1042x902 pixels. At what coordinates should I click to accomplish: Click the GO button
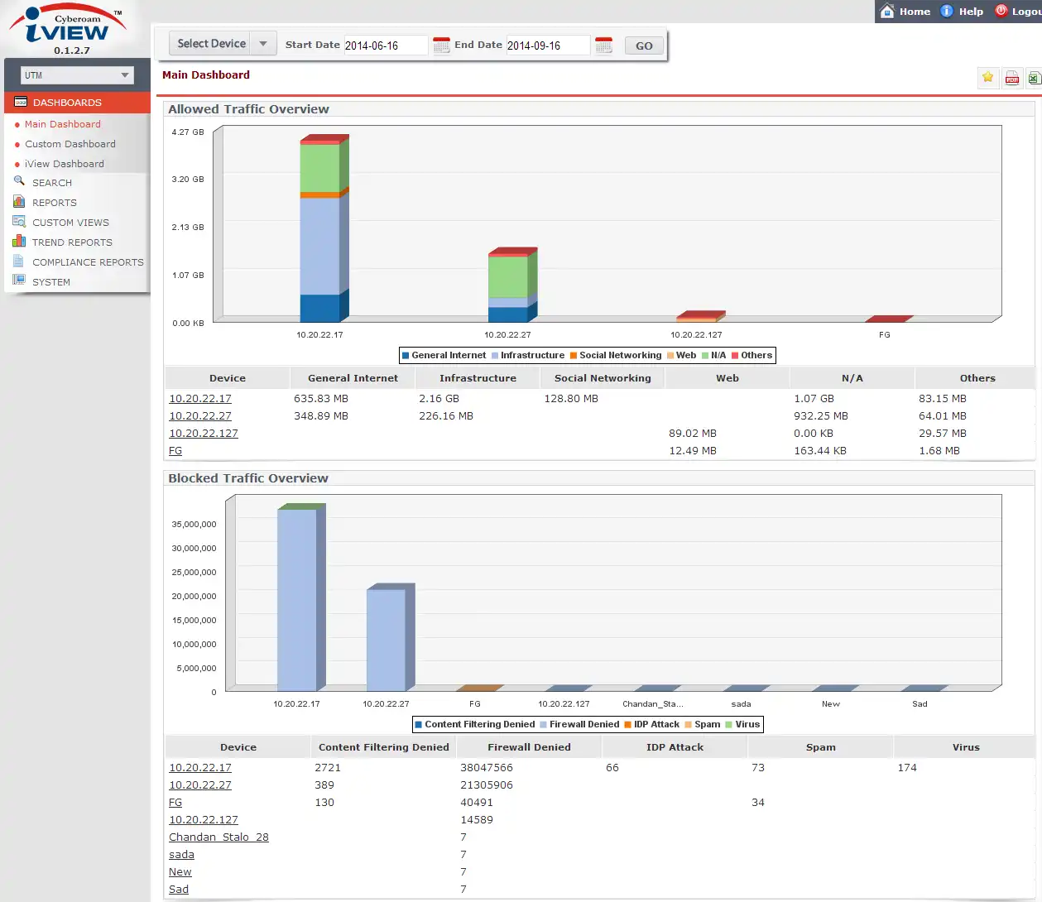[x=644, y=46]
